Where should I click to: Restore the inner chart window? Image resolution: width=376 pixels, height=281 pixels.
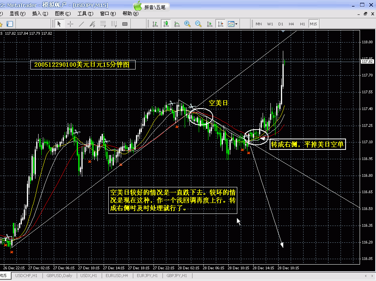coord(365,14)
